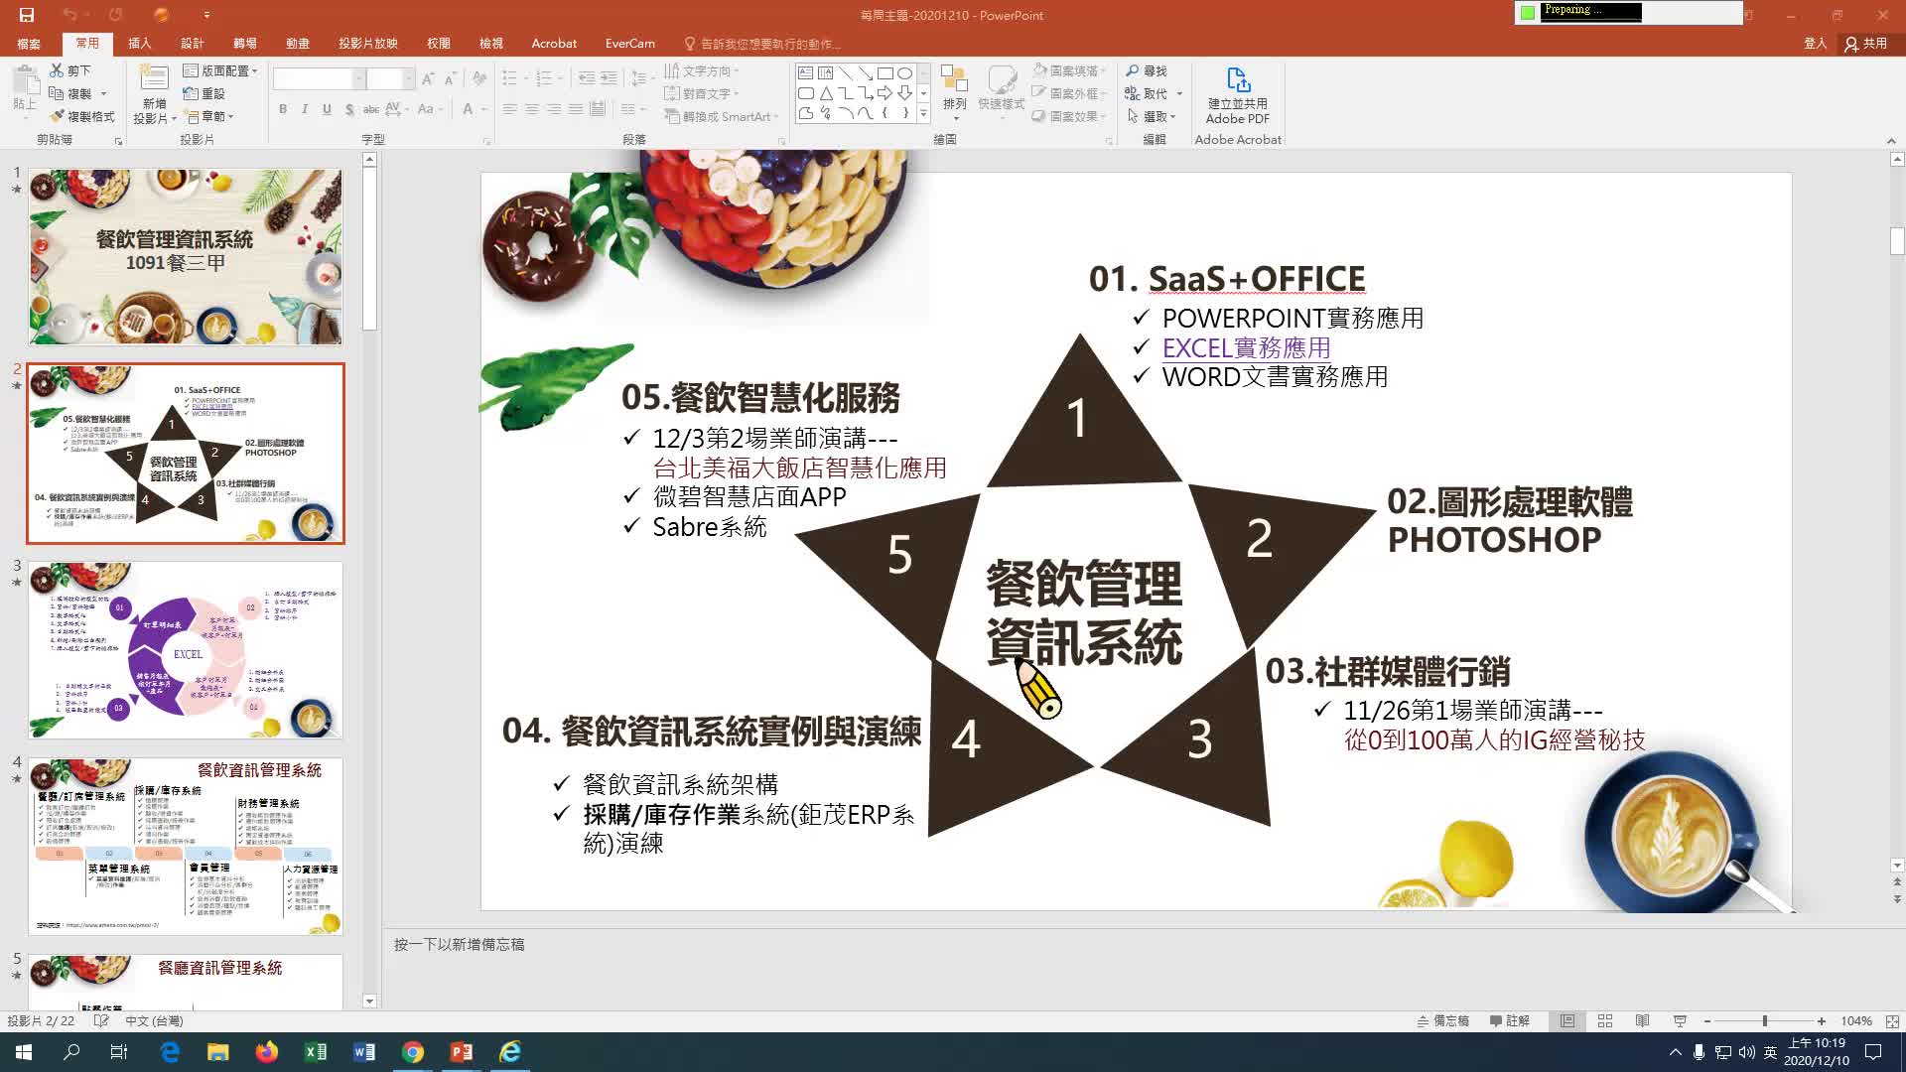
Task: Toggle Bold formatting
Action: 283,109
